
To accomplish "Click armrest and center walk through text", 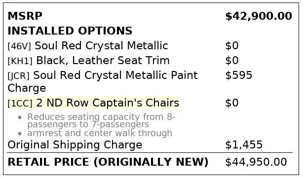I will (100, 133).
